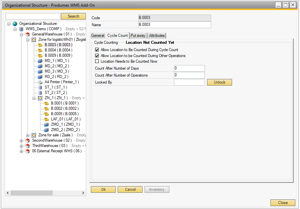Screen dimensions: 300x209
Task: Select the B.0004 bin location icon
Action: pos(40,50)
